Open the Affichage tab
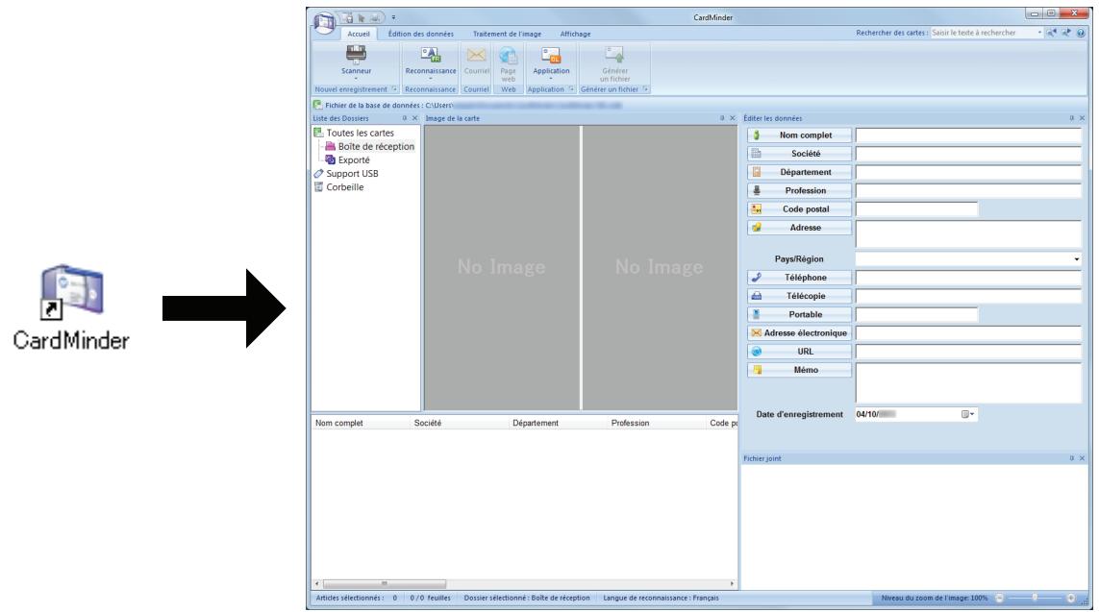Screen dimensions: 1099x612 pos(575,34)
